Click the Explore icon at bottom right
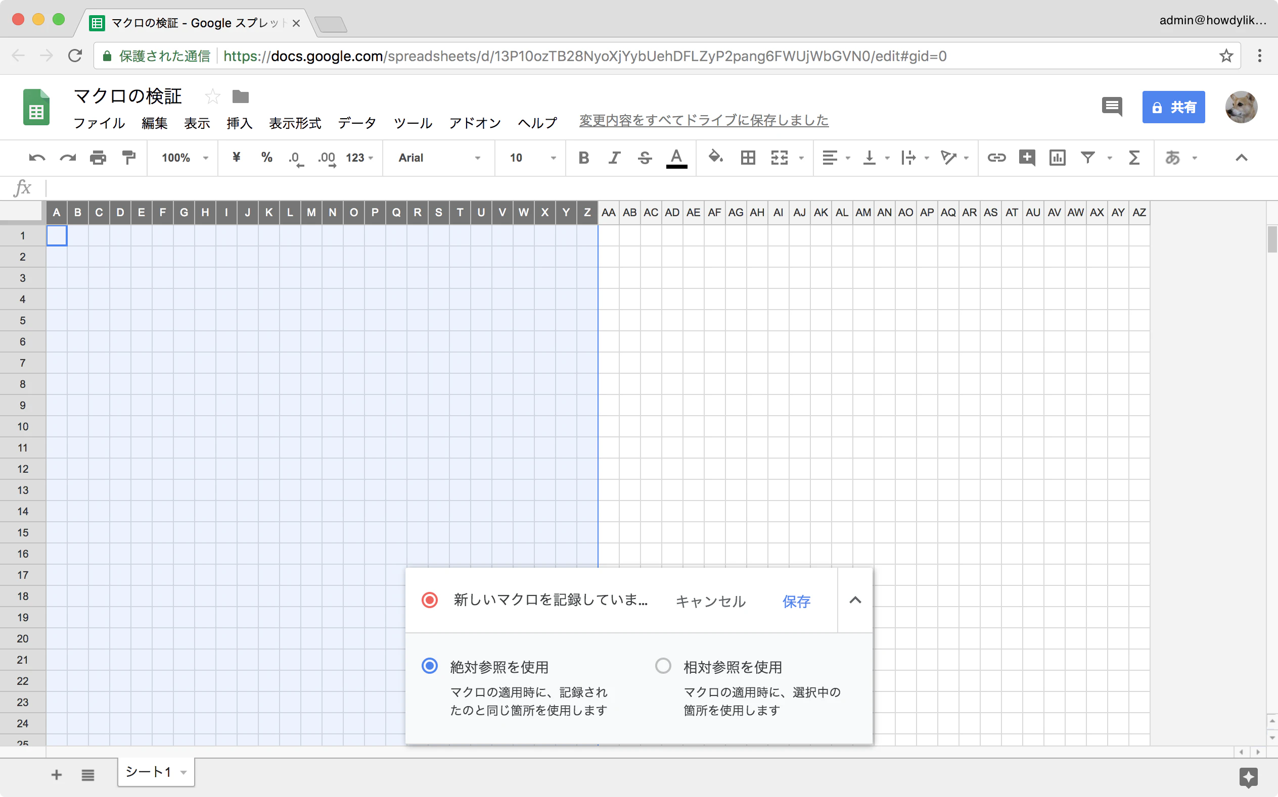 click(1248, 777)
